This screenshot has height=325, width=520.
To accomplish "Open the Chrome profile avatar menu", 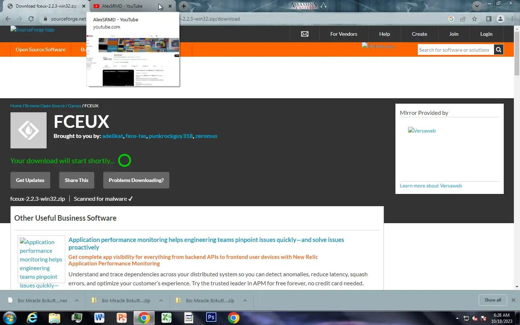I will 500,19.
